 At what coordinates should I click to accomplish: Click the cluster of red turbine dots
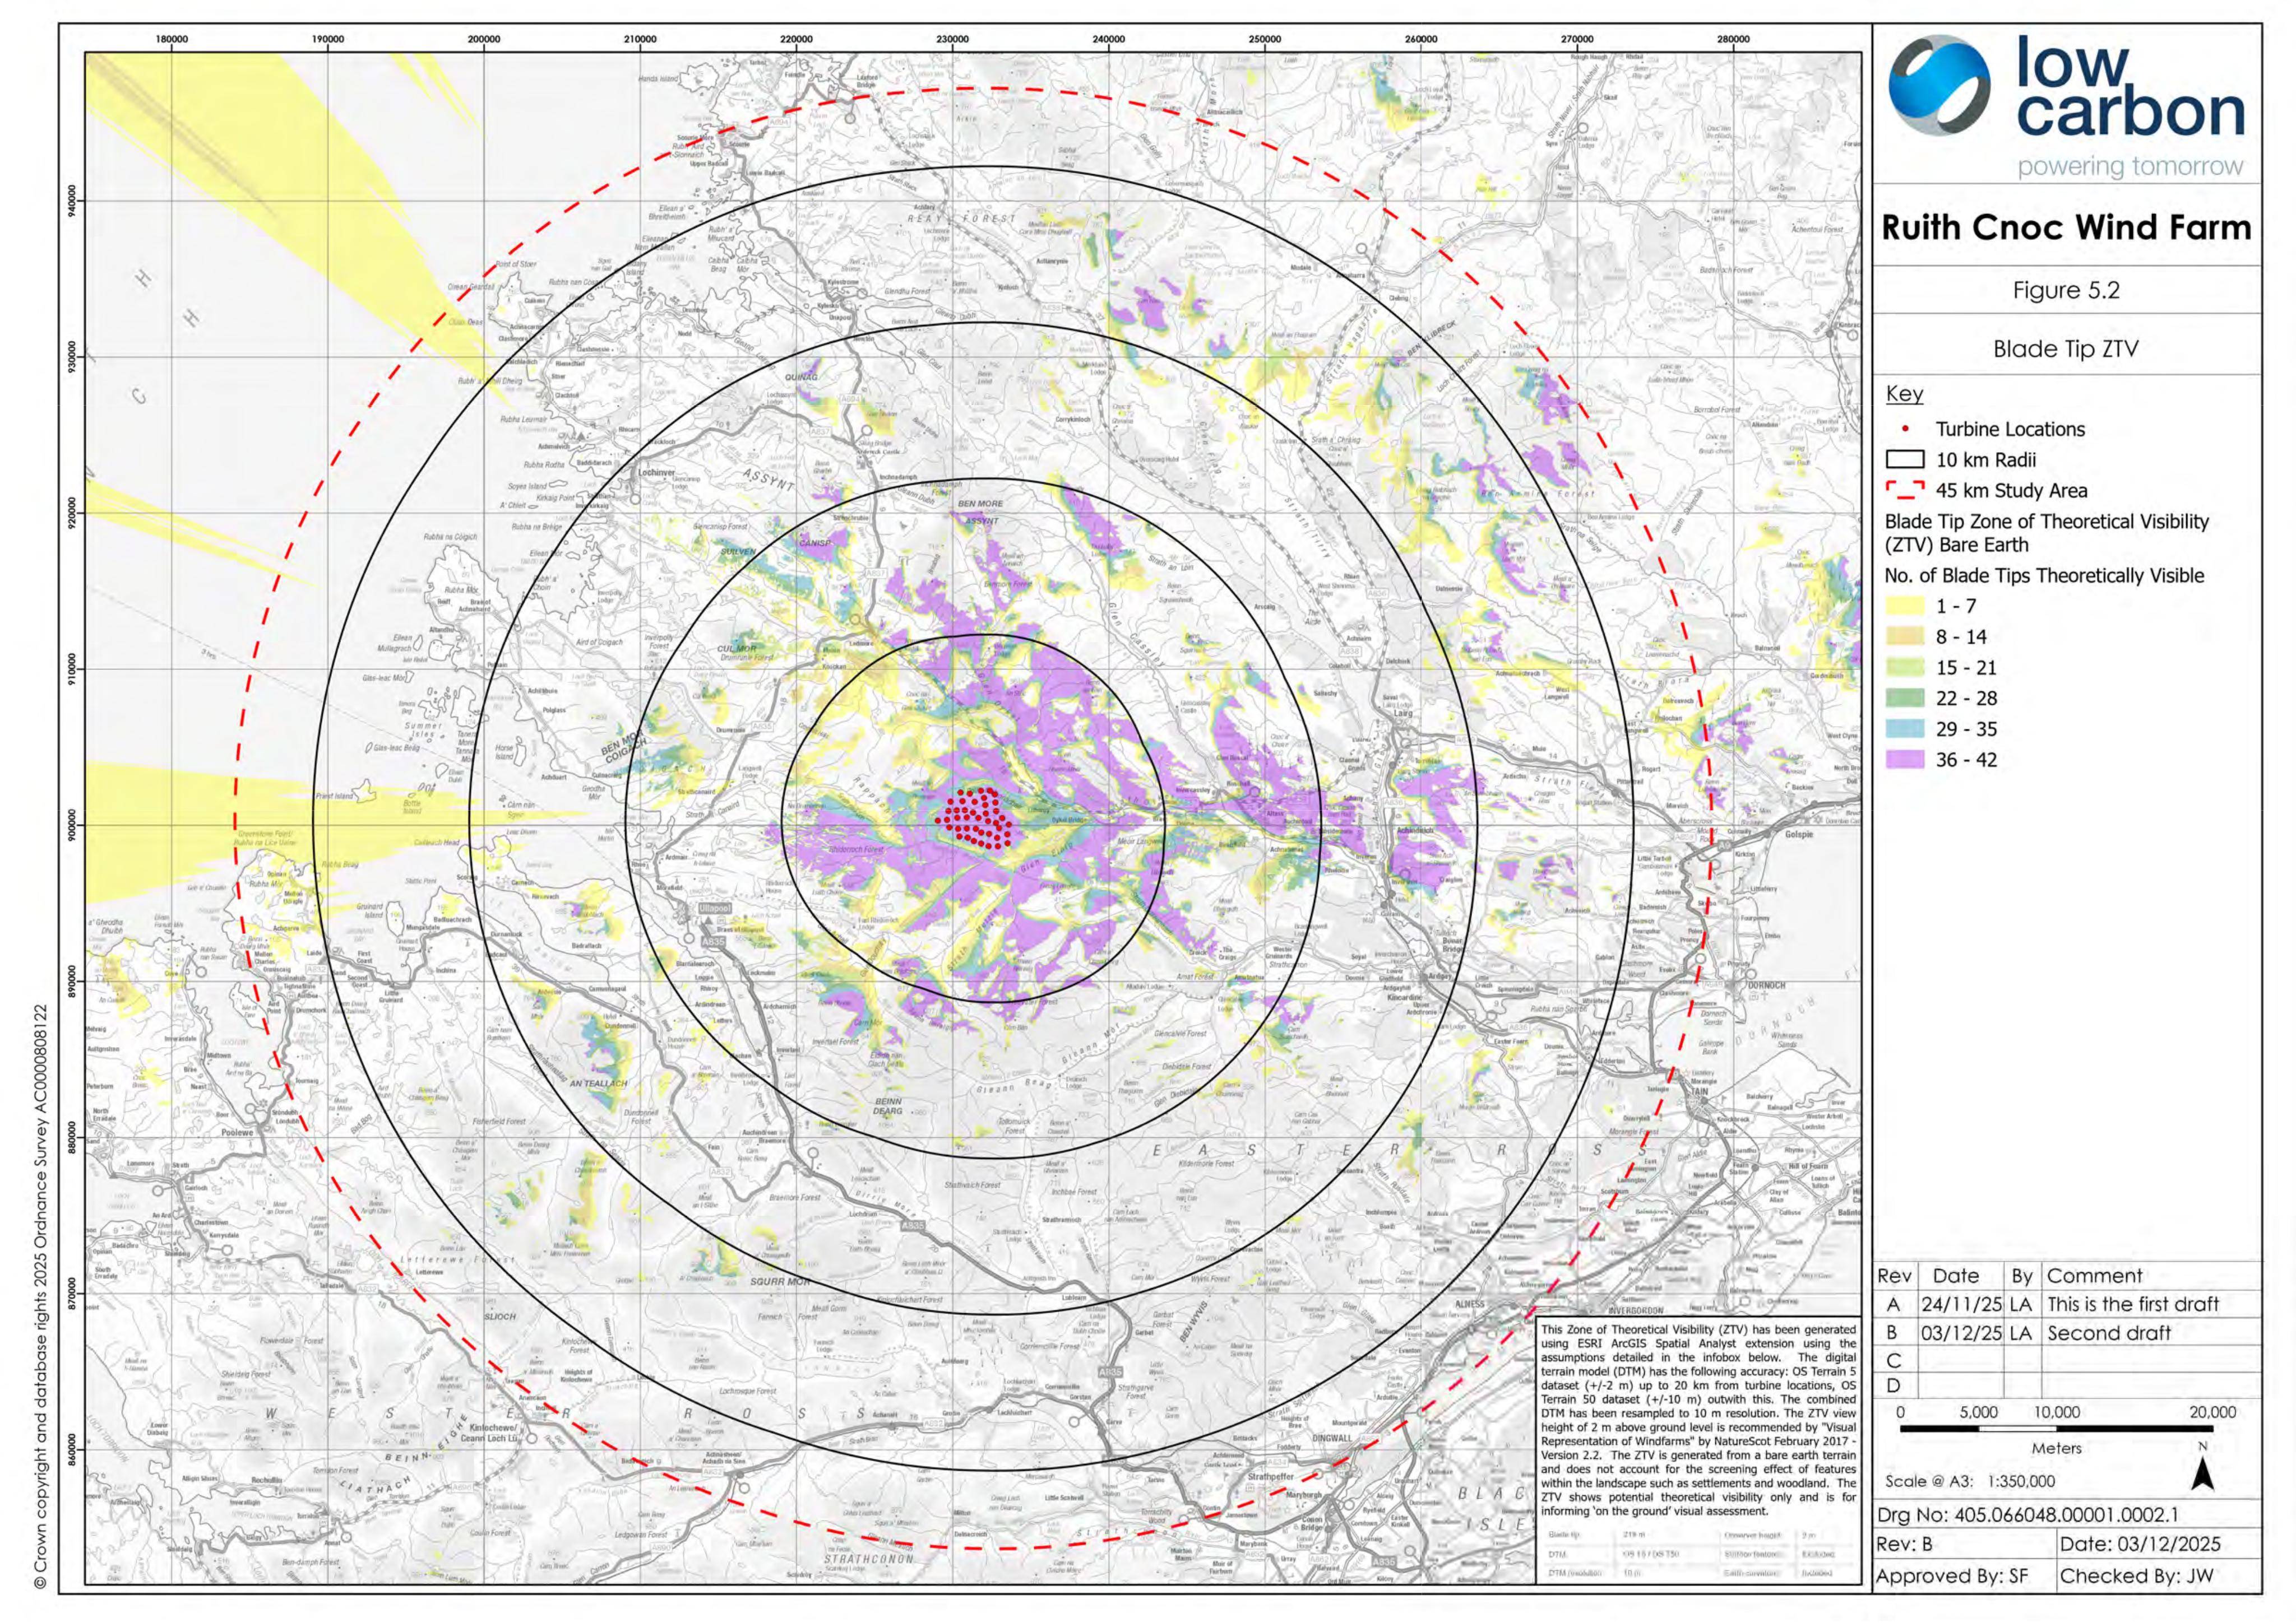click(976, 819)
